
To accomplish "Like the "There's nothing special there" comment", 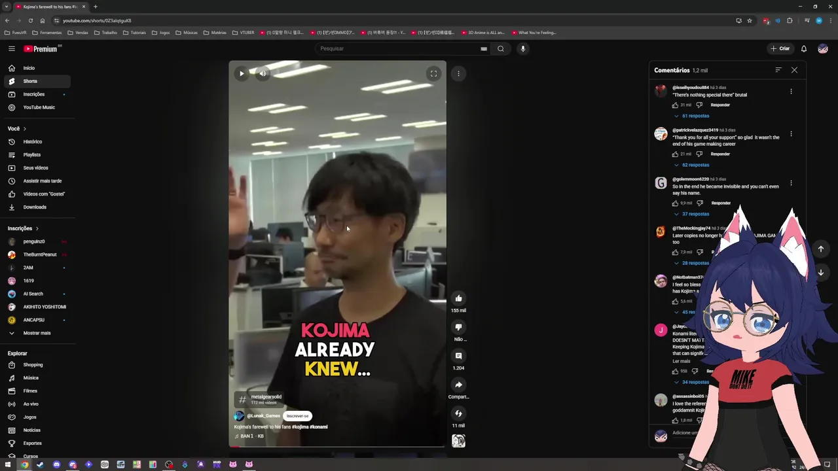I will point(675,105).
